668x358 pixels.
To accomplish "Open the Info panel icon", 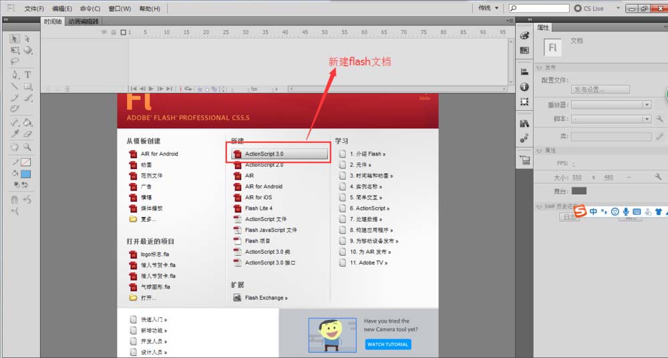I will (x=524, y=87).
